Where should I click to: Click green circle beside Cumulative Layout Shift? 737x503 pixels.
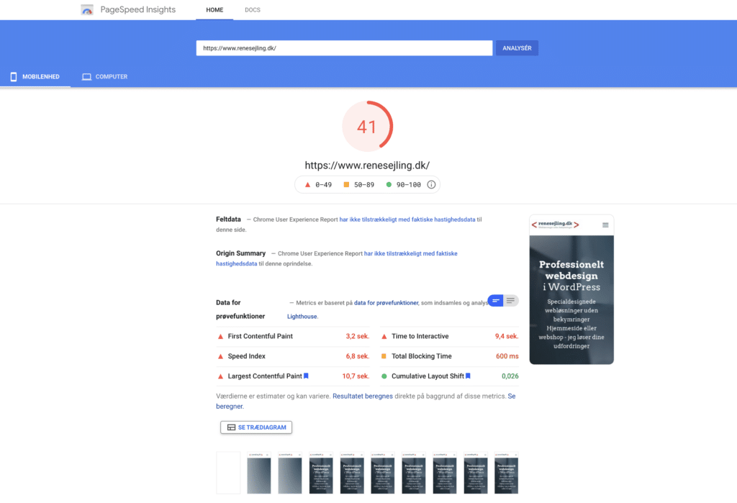384,376
